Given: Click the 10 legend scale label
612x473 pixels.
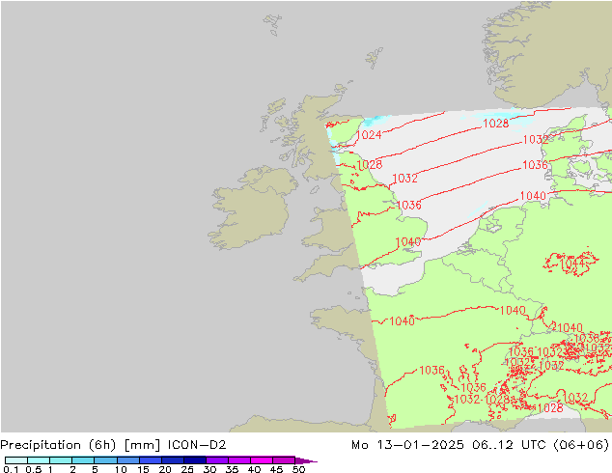Looking at the screenshot, I should 121,469.
